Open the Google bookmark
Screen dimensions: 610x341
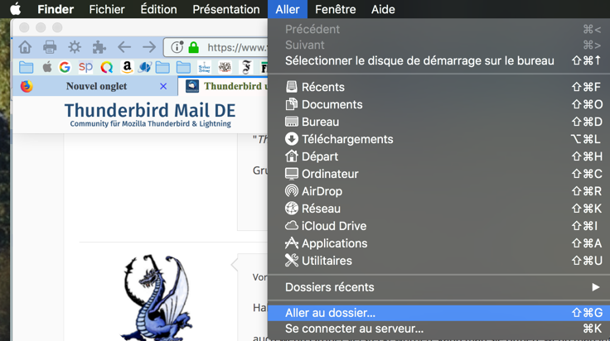tap(65, 67)
